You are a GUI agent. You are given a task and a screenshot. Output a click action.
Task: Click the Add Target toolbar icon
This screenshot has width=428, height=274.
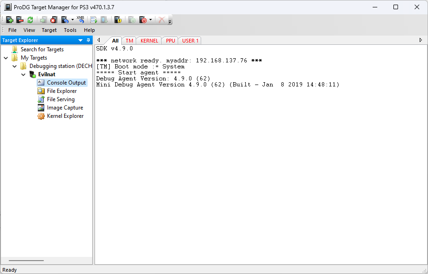[x=10, y=20]
